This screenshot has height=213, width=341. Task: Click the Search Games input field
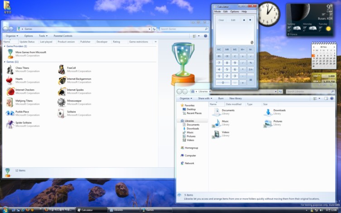(x=184, y=29)
